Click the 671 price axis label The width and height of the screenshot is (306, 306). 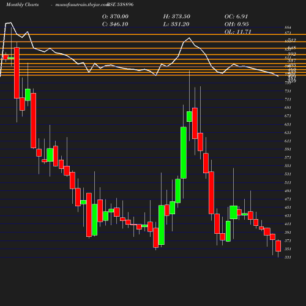[x=288, y=116]
